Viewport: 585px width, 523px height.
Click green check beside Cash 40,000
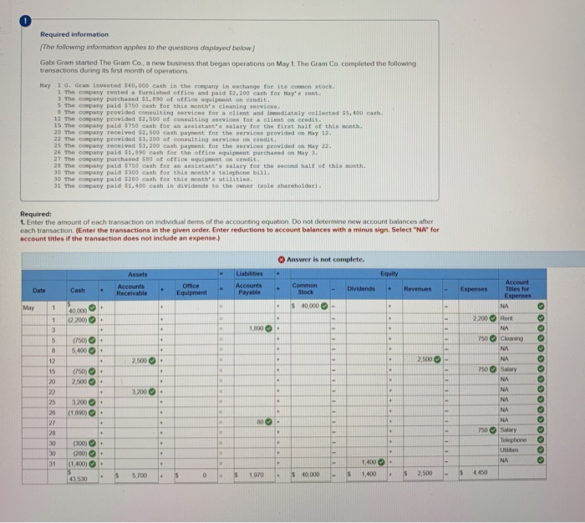(92, 307)
